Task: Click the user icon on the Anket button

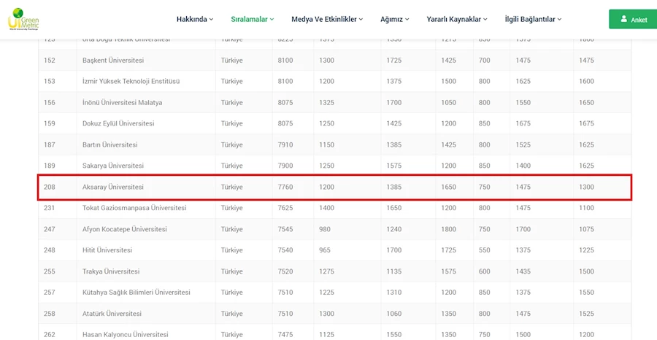Action: click(x=624, y=19)
